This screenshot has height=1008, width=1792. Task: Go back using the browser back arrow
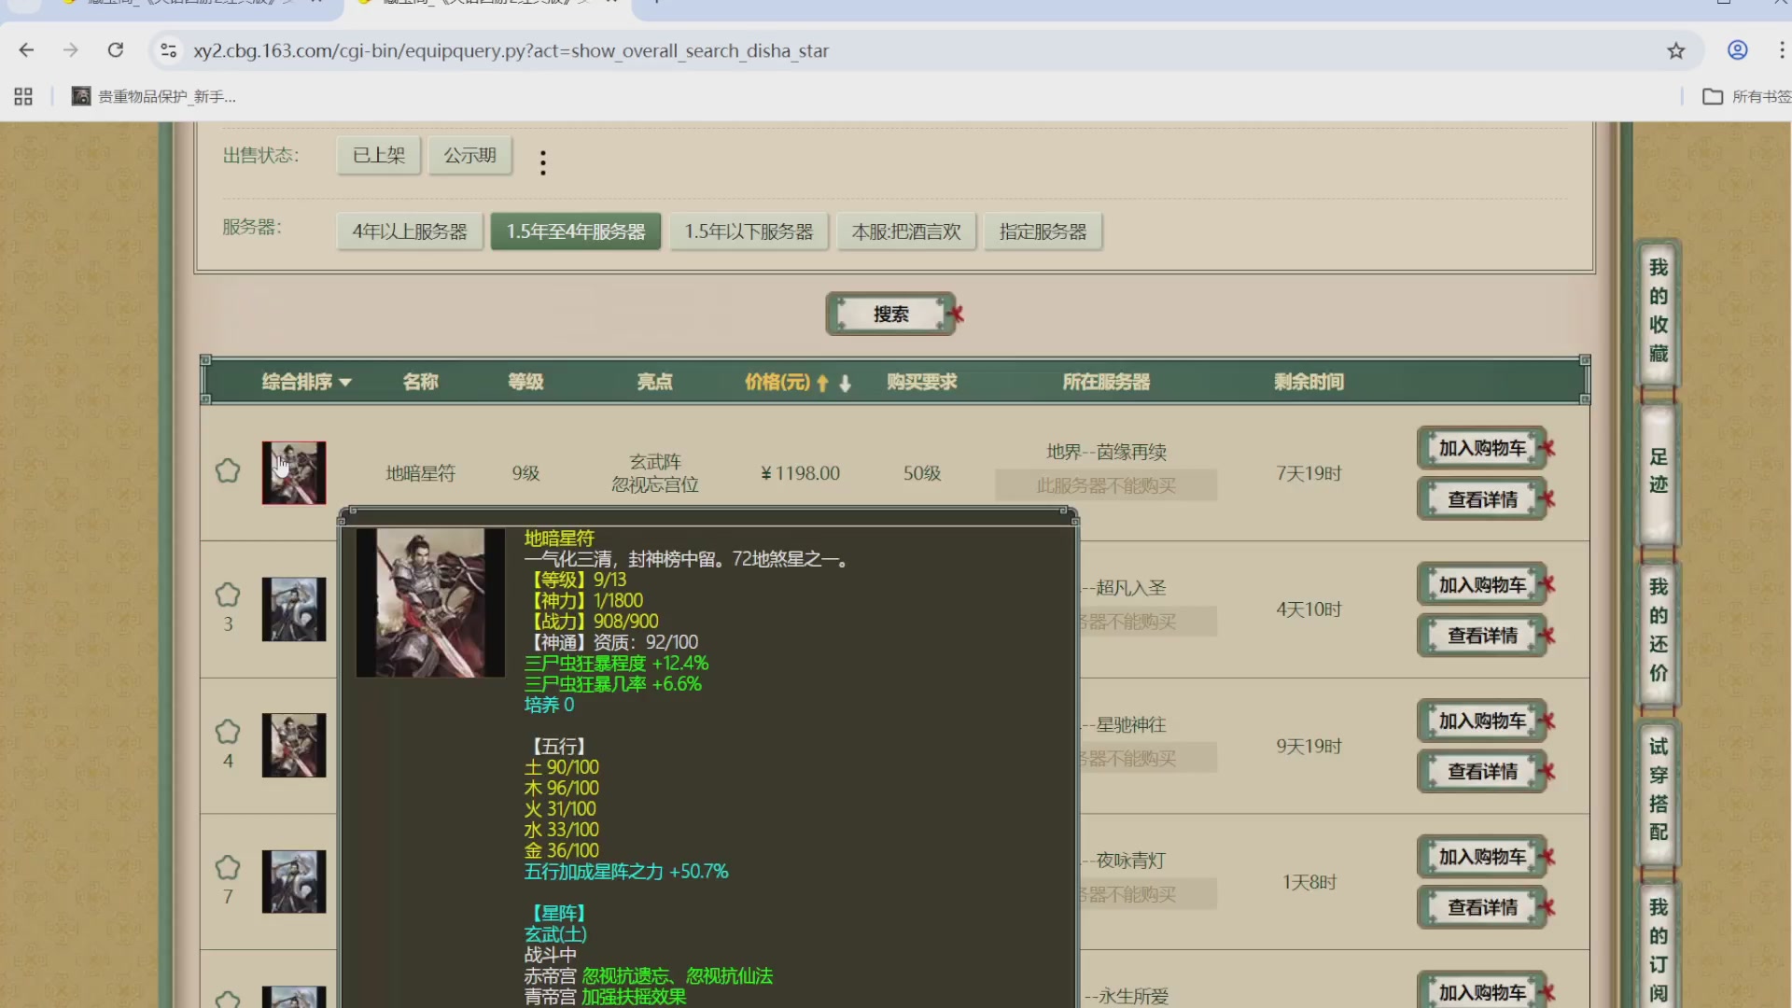click(25, 50)
